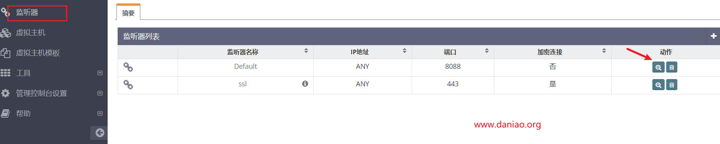Add a new listener with plus icon

tap(713, 36)
